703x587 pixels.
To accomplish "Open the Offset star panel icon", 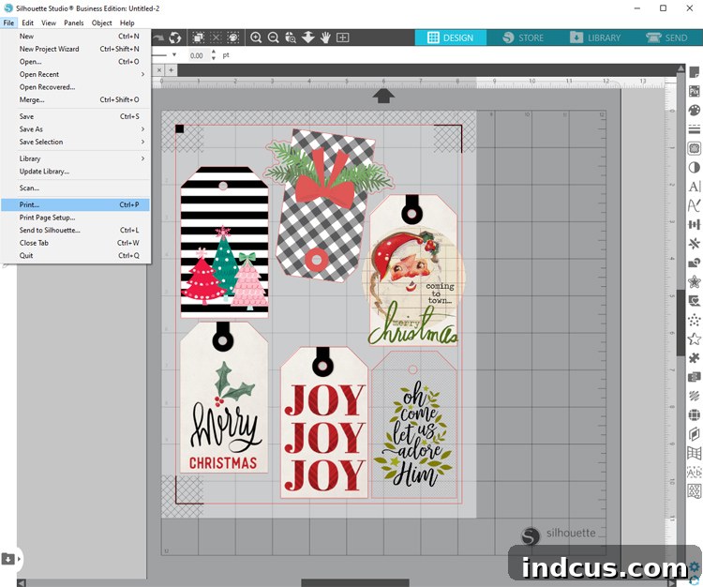I will point(694,282).
